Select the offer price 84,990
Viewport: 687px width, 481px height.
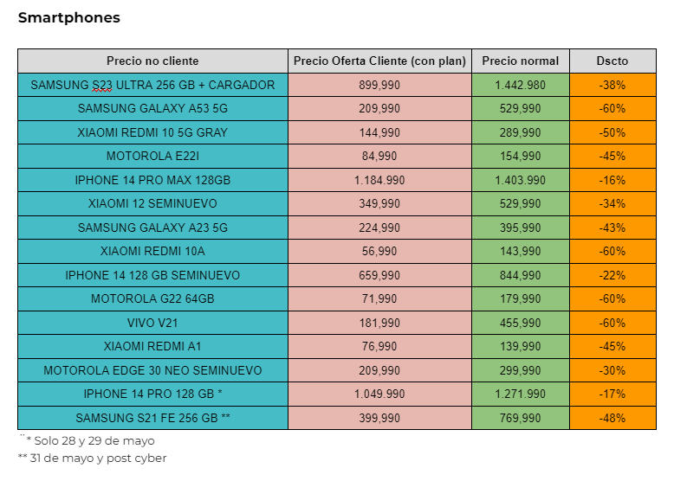379,157
